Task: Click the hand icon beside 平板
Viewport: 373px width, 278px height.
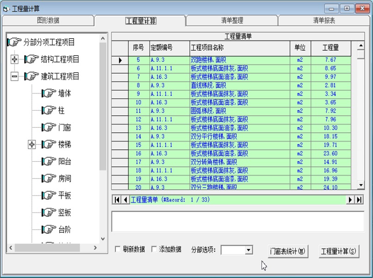Action: (x=49, y=195)
